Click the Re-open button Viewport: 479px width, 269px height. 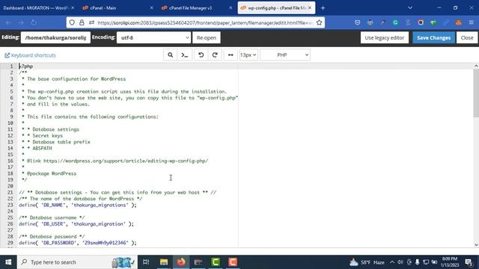pos(207,38)
